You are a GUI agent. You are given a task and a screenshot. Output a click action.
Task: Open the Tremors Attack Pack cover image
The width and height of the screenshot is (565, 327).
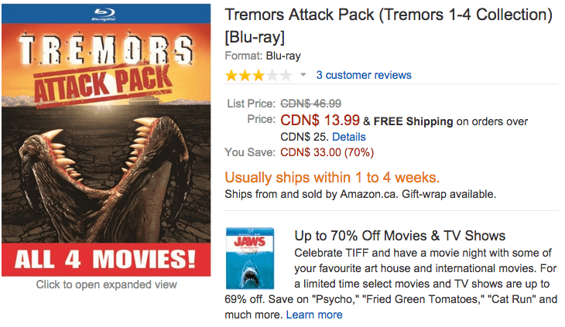106,140
